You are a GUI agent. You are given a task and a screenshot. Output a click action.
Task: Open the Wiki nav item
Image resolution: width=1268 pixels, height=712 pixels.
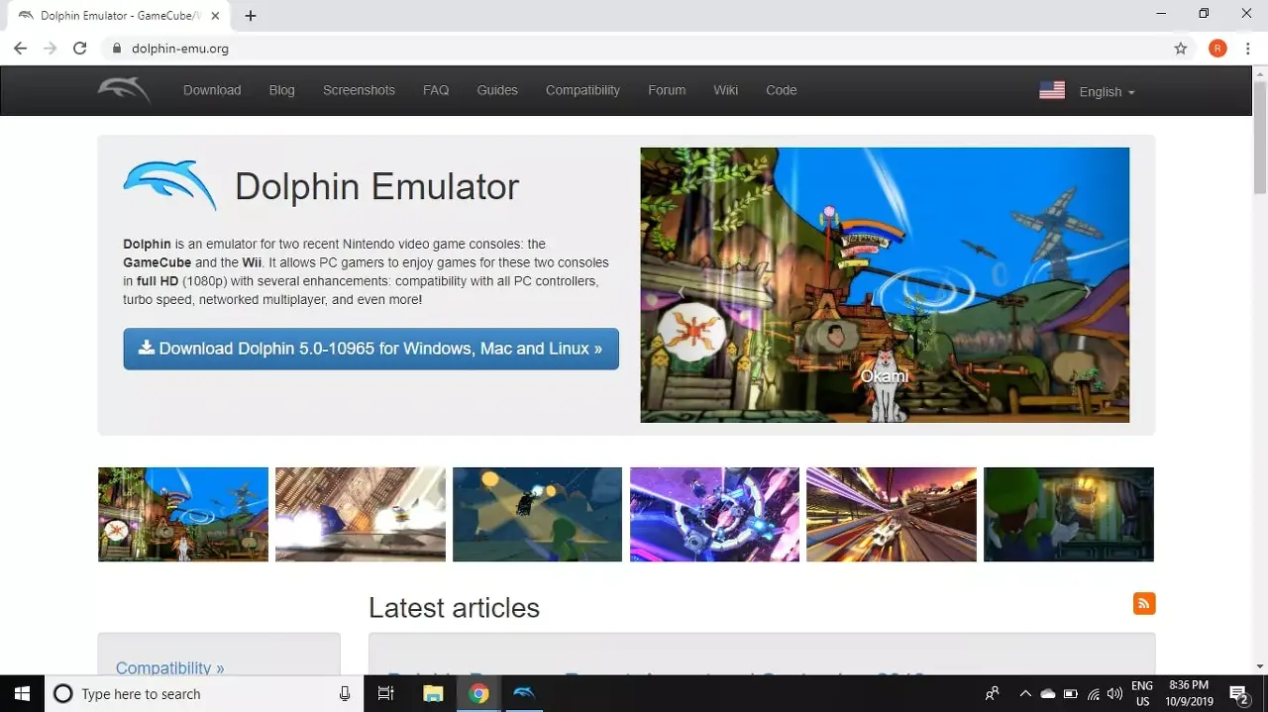click(x=725, y=90)
